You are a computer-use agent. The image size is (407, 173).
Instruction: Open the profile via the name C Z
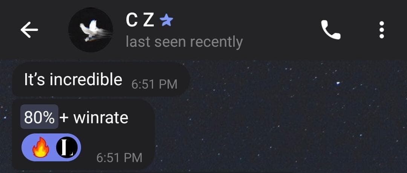[140, 20]
